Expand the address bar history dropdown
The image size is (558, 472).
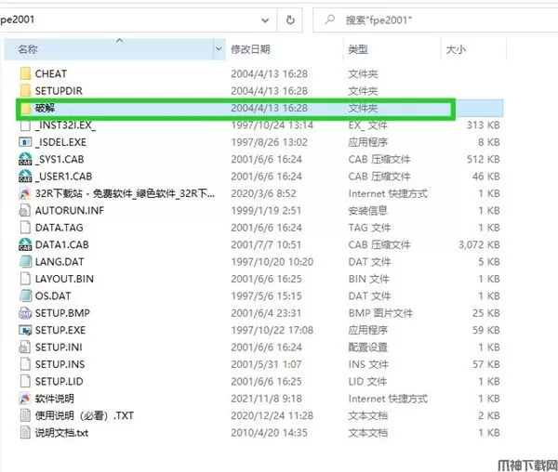(x=265, y=20)
